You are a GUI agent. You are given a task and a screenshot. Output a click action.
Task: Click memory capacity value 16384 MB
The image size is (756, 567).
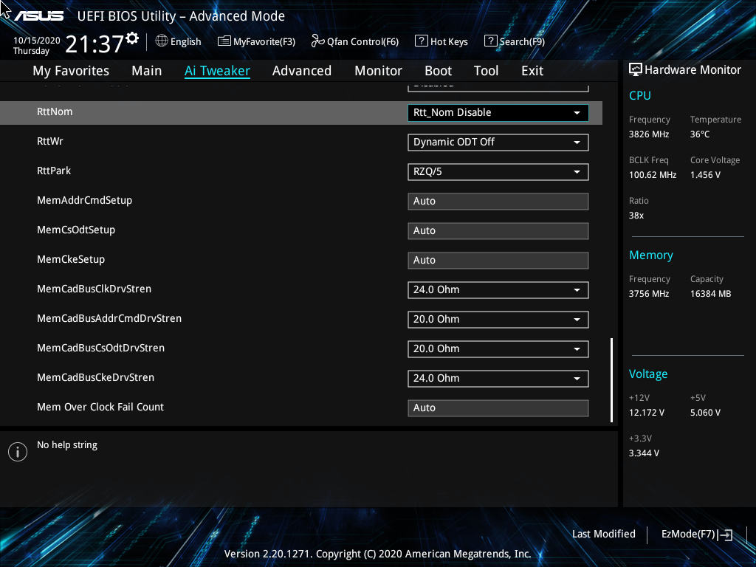tap(711, 294)
